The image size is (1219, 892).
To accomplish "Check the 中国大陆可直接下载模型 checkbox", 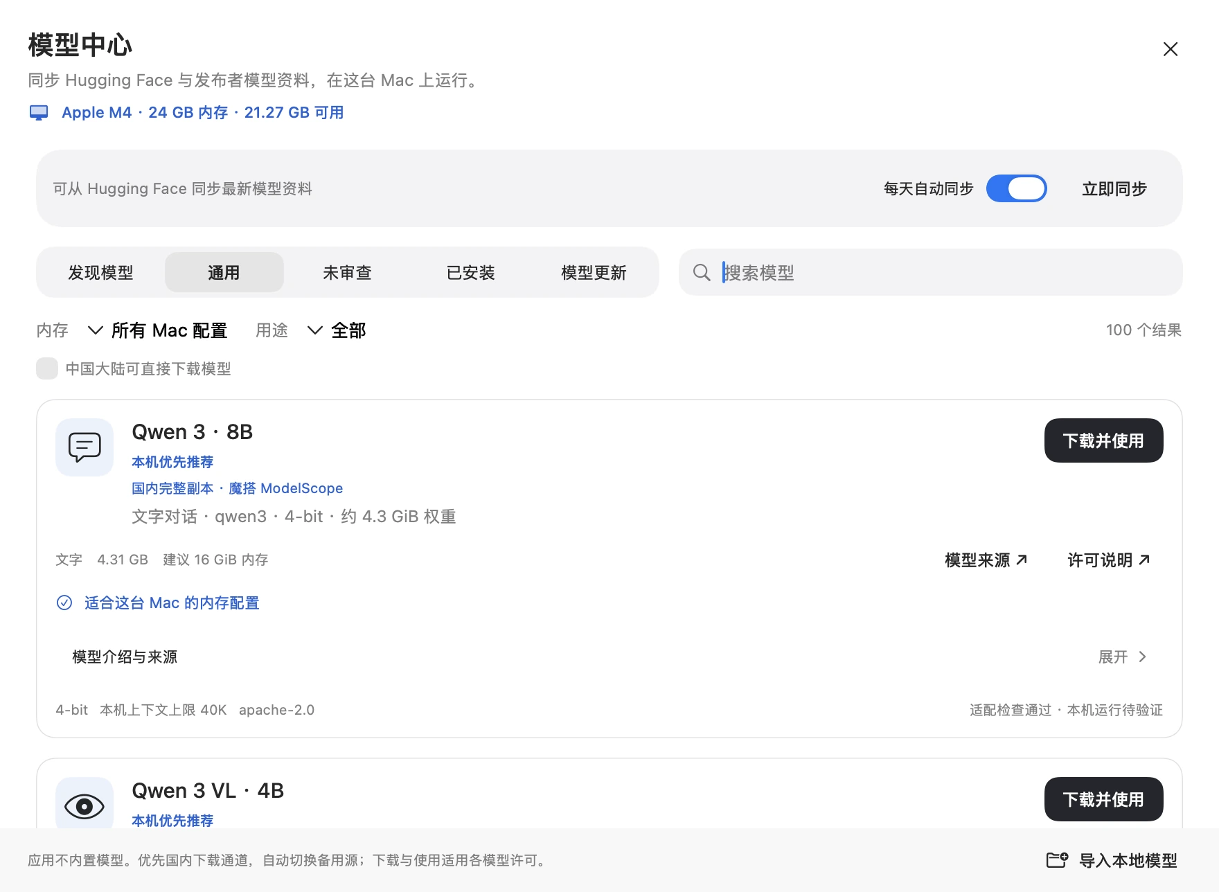I will [47, 368].
